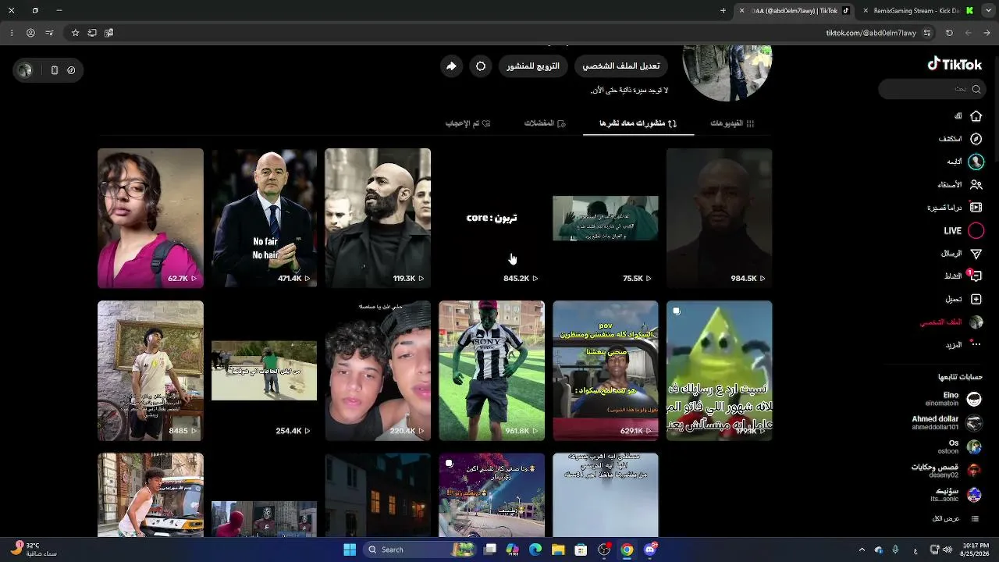999x562 pixels.
Task: Click the profile avatar photo
Action: [727, 73]
